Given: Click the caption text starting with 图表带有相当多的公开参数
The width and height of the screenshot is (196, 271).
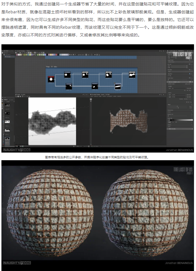Looking at the screenshot, I should (x=97, y=157).
